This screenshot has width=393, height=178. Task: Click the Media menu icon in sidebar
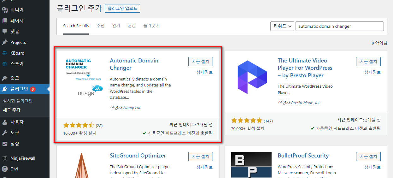pyautogui.click(x=5, y=10)
